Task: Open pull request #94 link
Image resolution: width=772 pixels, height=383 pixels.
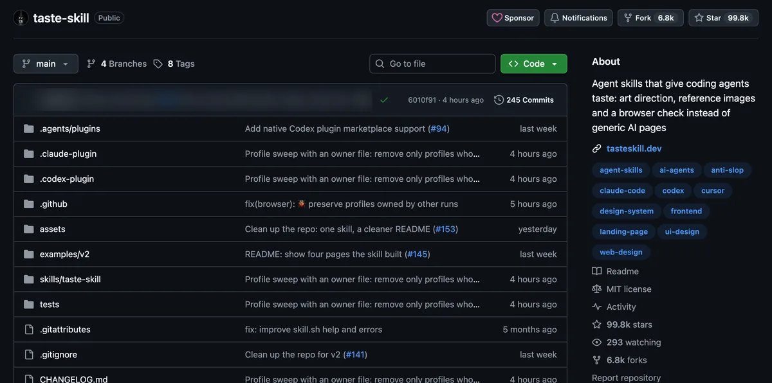Action: [x=439, y=129]
